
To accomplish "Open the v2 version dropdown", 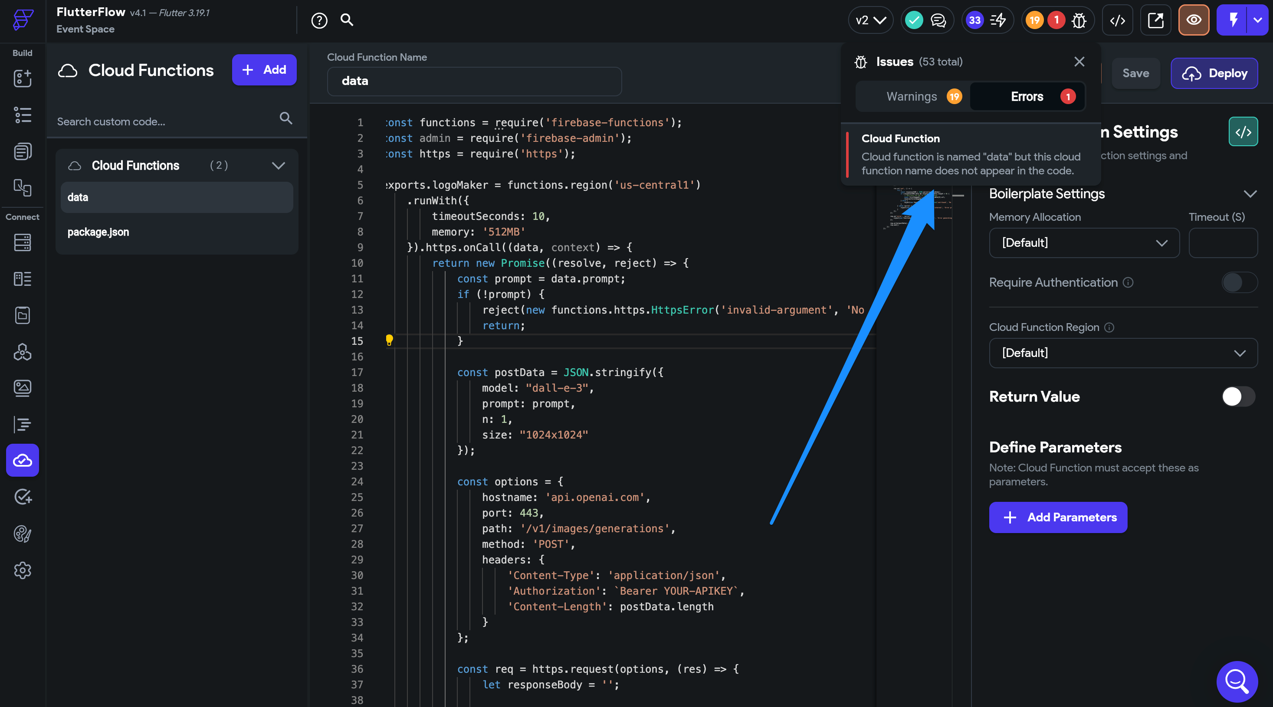I will (x=871, y=20).
